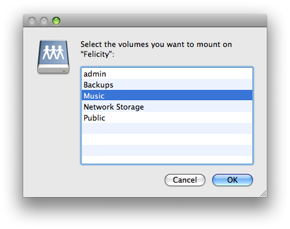Click the third empty row below Public
Screen dimensions: 290x229
(167, 151)
